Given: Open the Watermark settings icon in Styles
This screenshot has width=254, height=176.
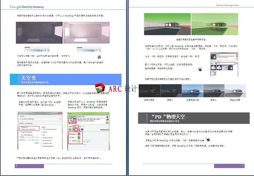Looking at the screenshot, I should 79,130.
